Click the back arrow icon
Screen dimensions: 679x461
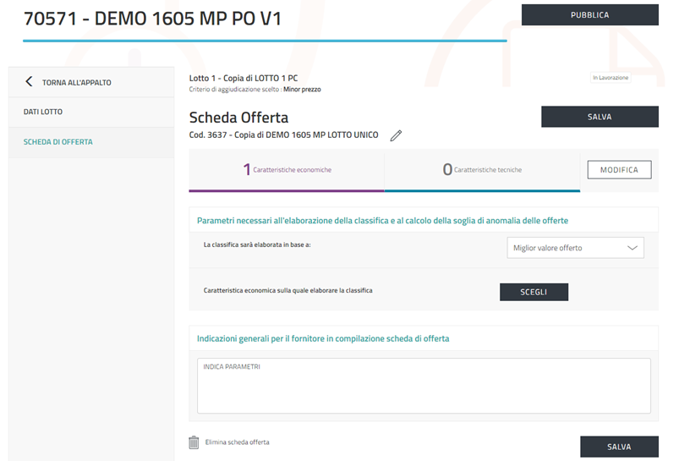[x=30, y=82]
